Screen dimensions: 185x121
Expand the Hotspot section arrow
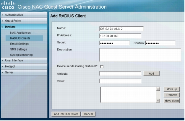[2, 67]
